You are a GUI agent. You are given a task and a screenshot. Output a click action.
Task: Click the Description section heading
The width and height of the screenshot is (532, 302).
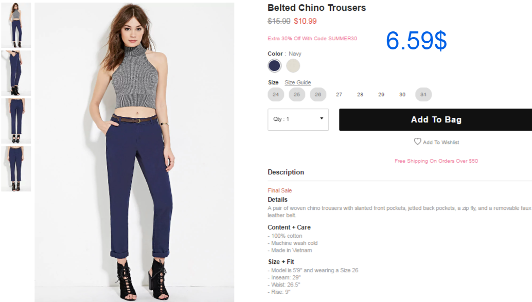pyautogui.click(x=286, y=172)
